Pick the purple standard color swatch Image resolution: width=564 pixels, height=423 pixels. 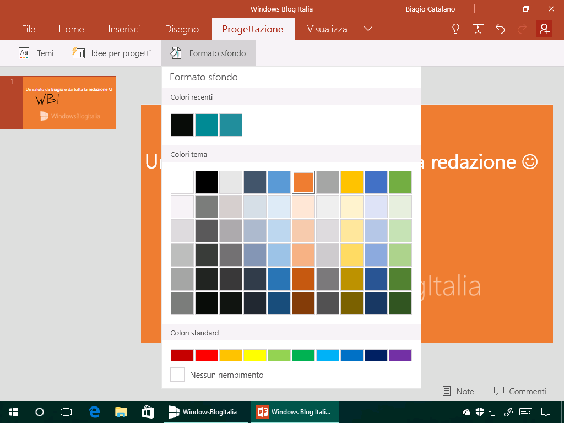[x=400, y=355]
